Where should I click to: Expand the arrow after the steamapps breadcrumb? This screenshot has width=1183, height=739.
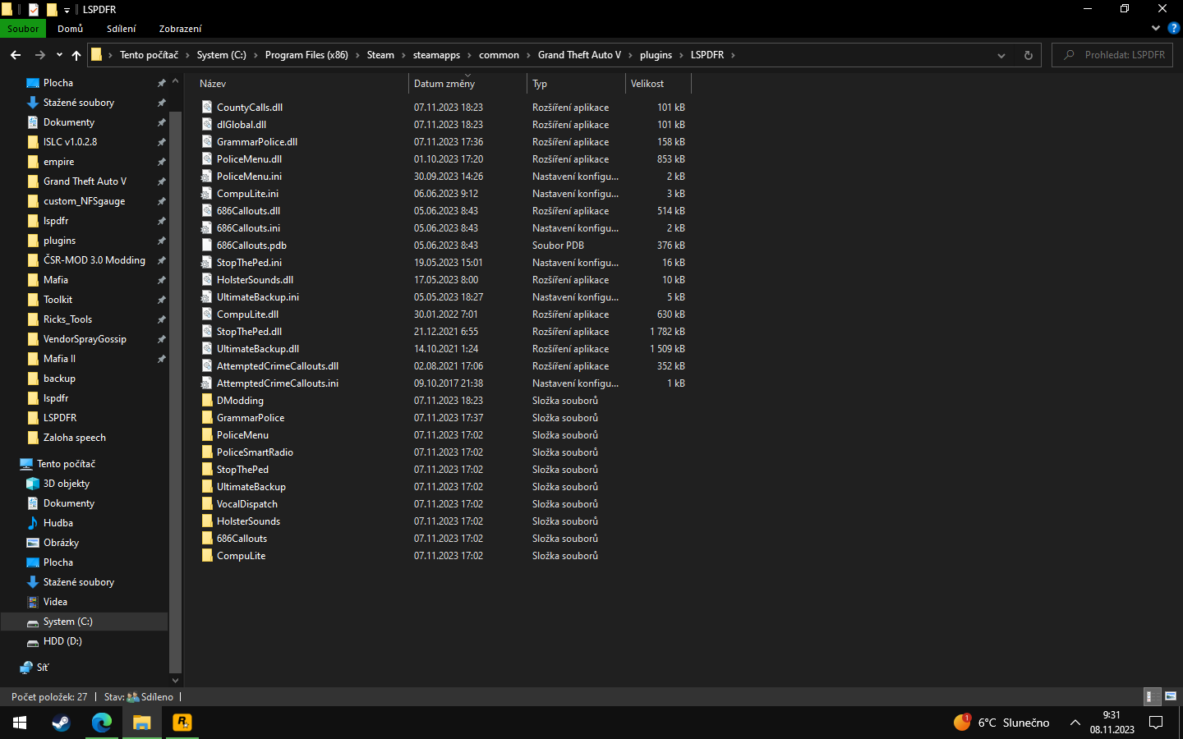click(470, 55)
